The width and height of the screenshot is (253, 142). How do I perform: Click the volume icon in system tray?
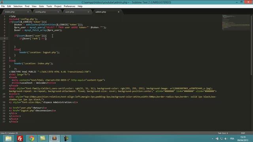(x=226, y=138)
